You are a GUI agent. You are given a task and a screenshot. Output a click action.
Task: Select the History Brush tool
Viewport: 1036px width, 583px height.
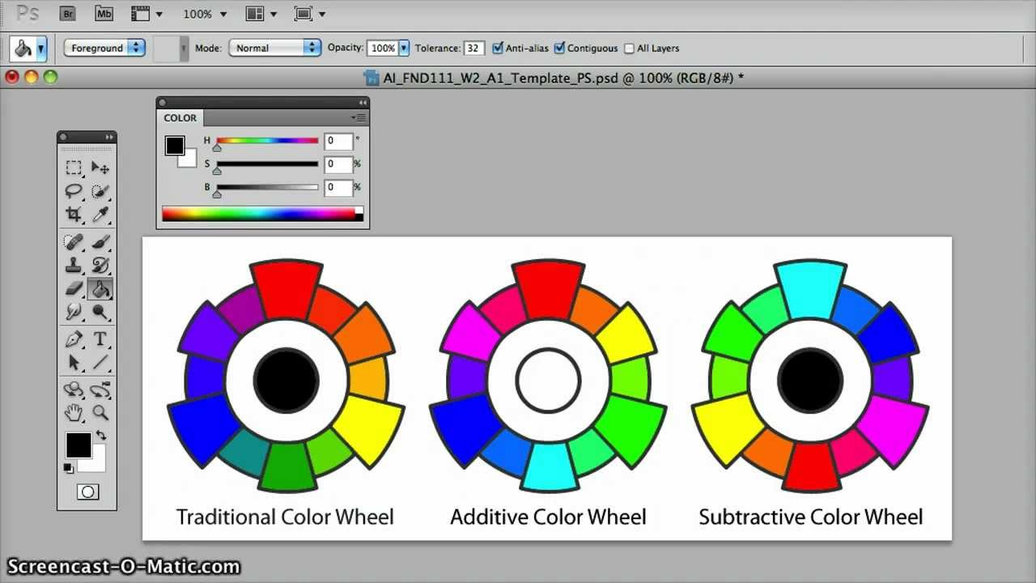100,265
